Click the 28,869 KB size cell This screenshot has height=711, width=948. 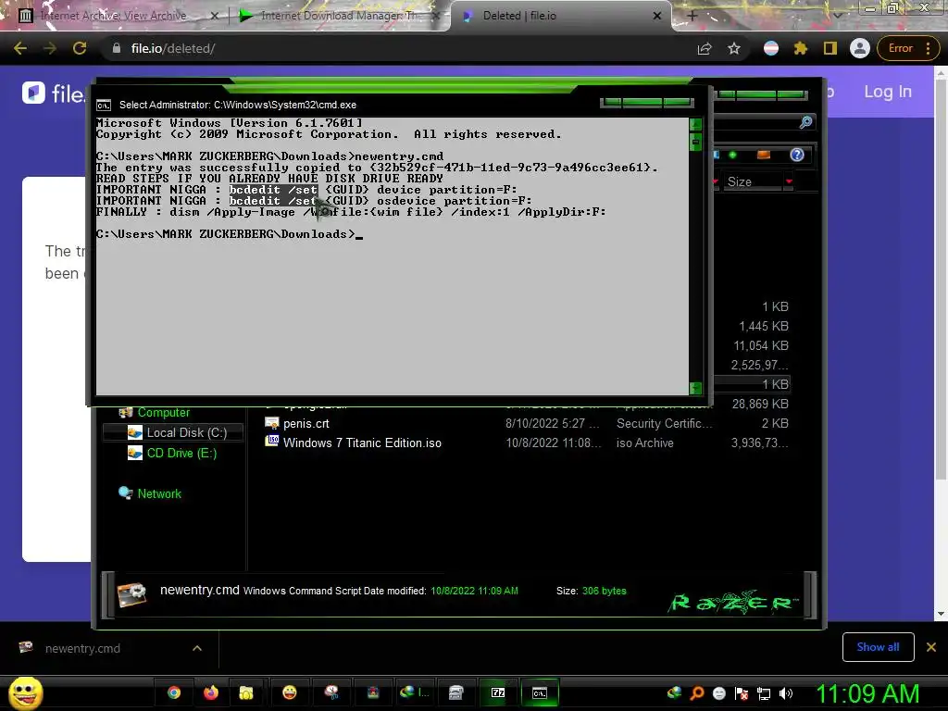(x=759, y=404)
